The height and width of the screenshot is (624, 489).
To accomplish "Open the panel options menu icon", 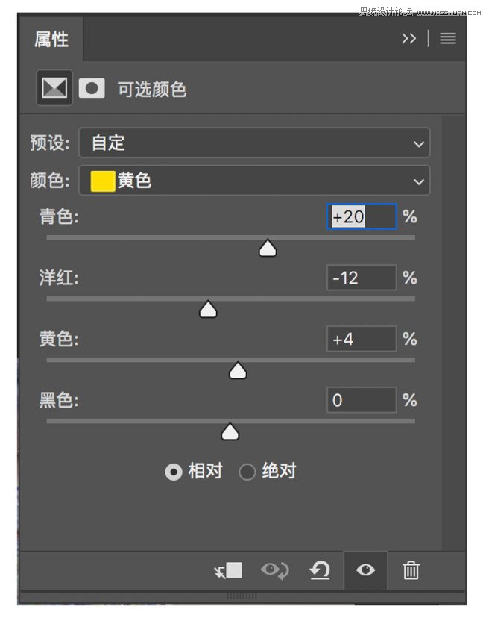I will (448, 39).
